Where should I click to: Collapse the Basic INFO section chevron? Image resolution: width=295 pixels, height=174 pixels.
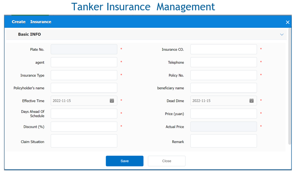tap(282, 34)
